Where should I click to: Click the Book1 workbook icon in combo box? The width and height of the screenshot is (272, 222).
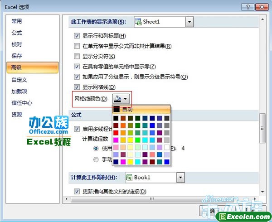pyautogui.click(x=129, y=178)
